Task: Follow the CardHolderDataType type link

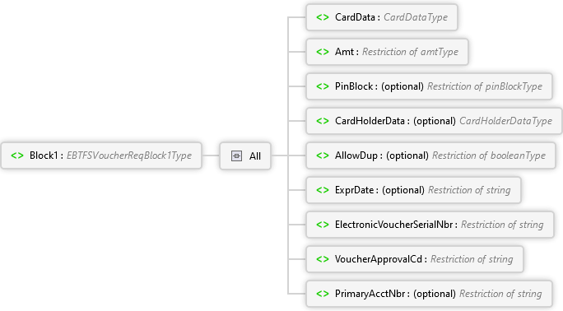Action: [505, 121]
